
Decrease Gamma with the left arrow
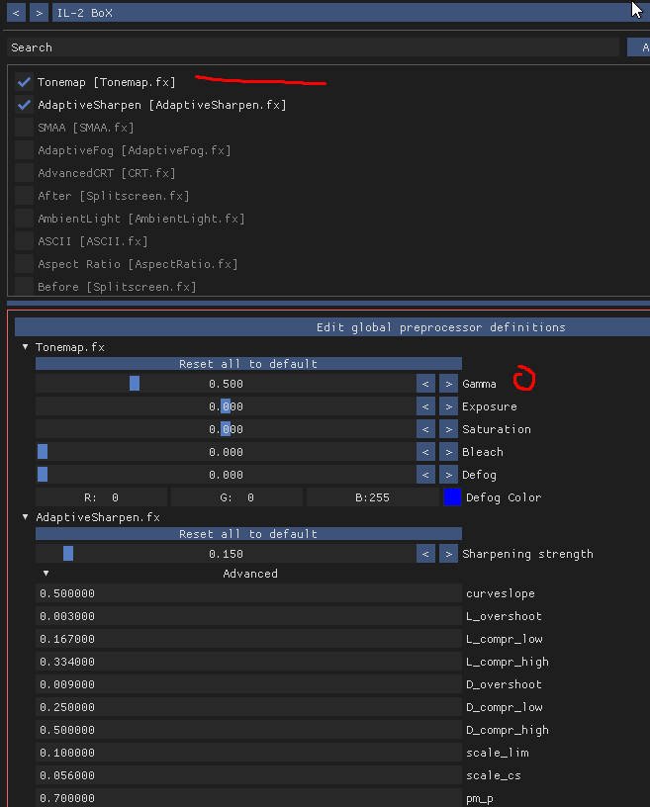[x=425, y=384]
